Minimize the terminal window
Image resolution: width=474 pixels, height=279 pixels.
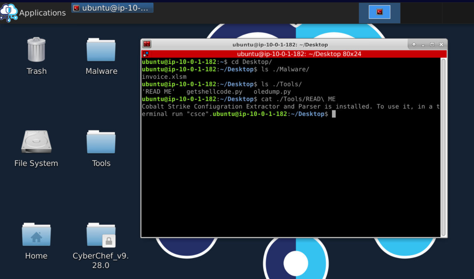423,45
